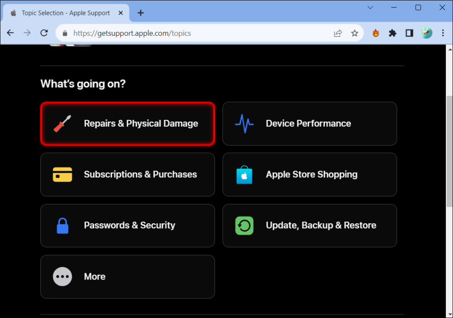Click the yellow credit card Subscriptions icon
Image resolution: width=453 pixels, height=318 pixels.
(x=62, y=174)
